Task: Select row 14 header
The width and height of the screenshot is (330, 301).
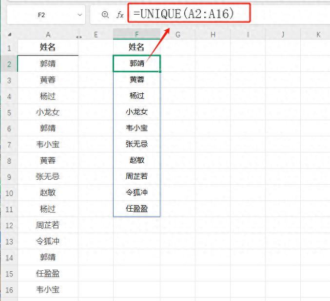Action: 9,258
